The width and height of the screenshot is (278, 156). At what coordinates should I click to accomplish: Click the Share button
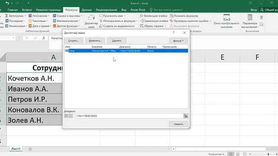pyautogui.click(x=269, y=10)
